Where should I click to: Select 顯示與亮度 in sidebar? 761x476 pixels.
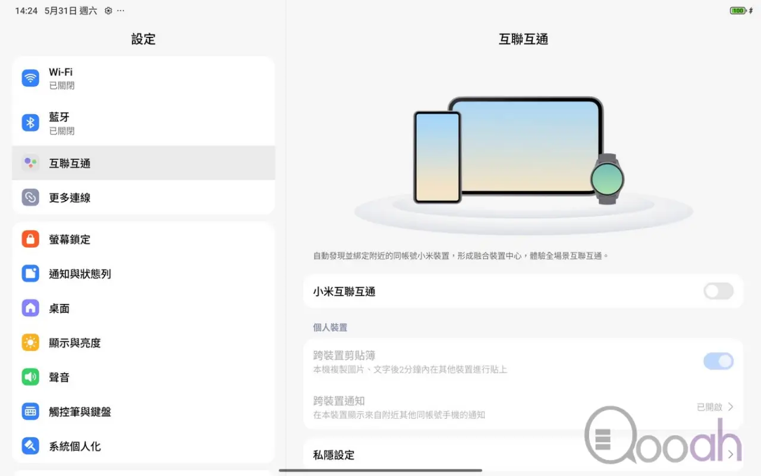pyautogui.click(x=143, y=343)
